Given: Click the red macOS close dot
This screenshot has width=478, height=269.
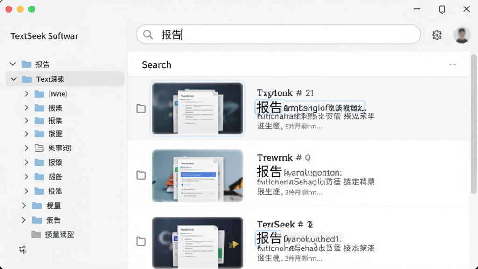Looking at the screenshot, I should 8,9.
